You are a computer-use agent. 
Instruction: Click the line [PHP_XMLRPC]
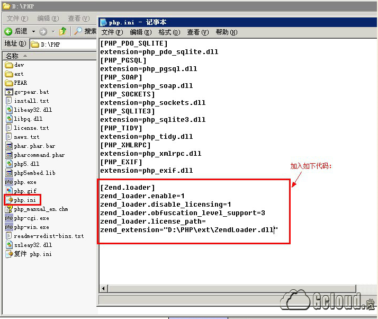point(125,145)
